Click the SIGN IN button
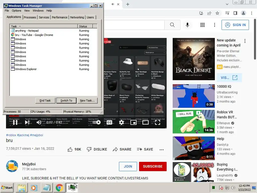Viewport: 257px width, 193px height. pos(235,25)
